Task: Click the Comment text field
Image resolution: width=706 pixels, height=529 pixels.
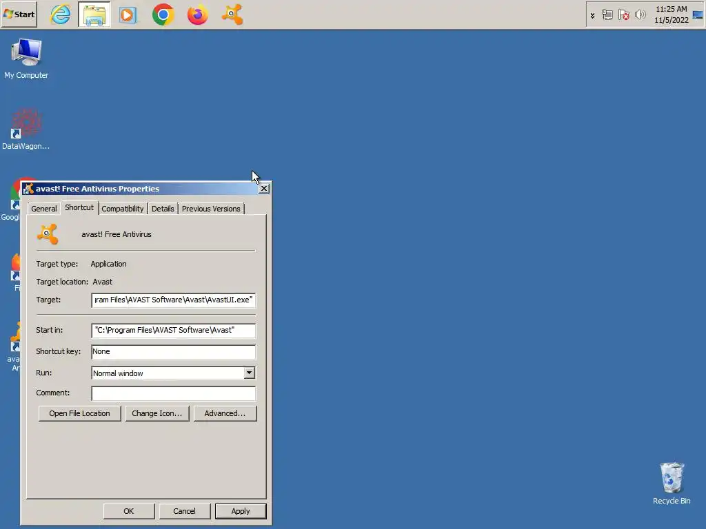Action: (x=173, y=393)
